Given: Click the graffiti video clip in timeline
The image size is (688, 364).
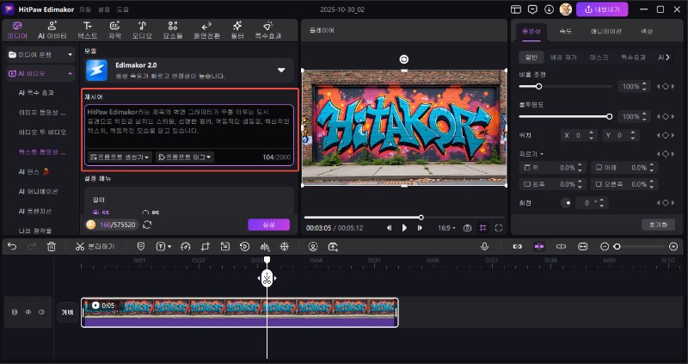Looking at the screenshot, I should (x=240, y=312).
